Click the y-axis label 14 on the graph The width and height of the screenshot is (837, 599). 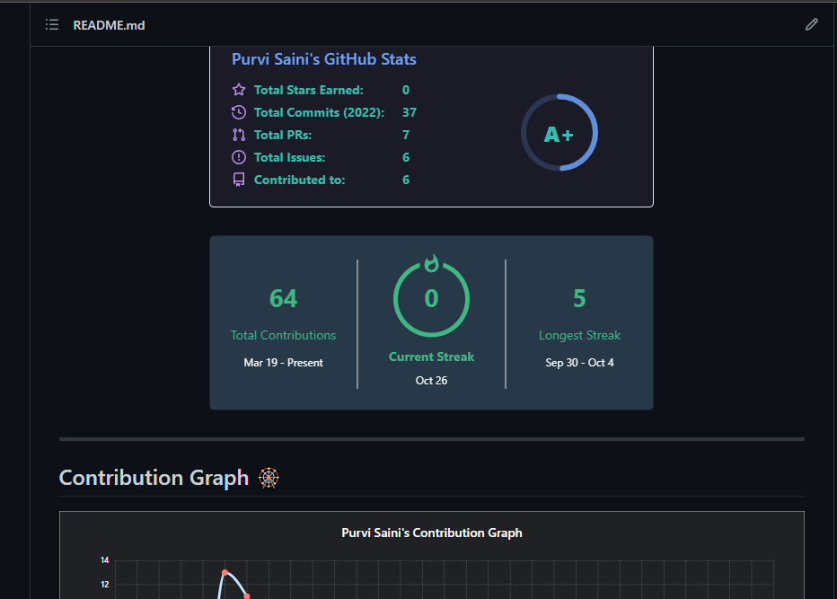(x=104, y=560)
